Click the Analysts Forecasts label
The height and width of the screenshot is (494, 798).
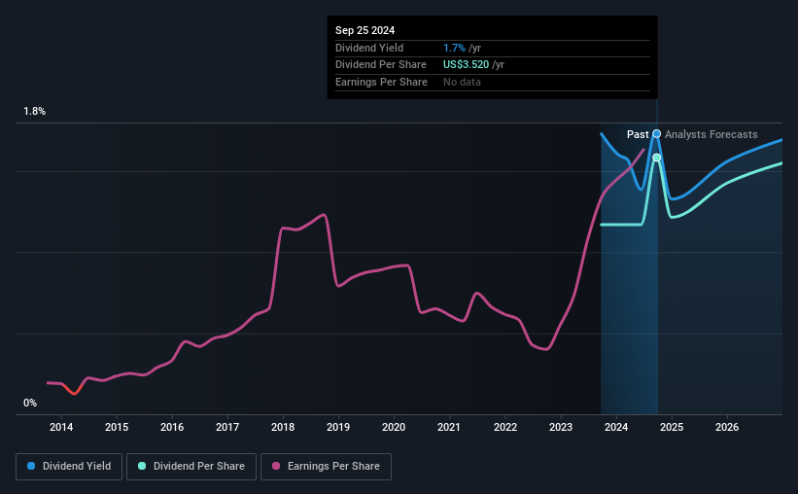pyautogui.click(x=711, y=134)
